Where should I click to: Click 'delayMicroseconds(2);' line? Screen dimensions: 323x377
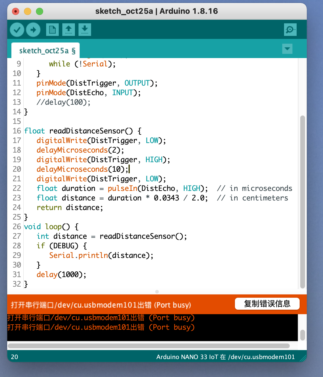[x=80, y=150]
